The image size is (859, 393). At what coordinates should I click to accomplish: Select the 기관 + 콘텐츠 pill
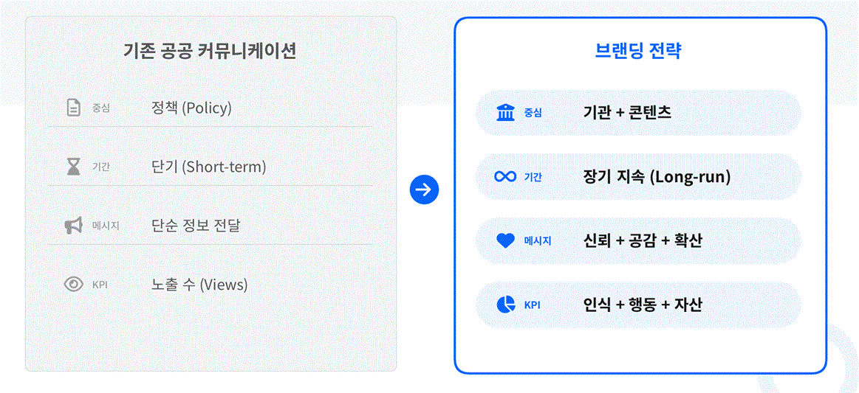point(638,113)
